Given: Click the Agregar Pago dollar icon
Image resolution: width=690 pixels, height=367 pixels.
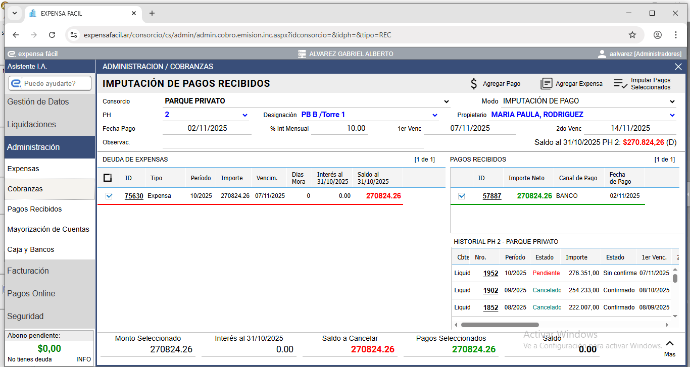Looking at the screenshot, I should [x=473, y=84].
